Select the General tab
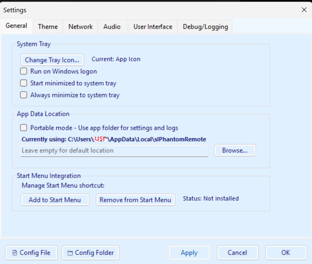Screen dimensions: 312x264 coord(16,26)
